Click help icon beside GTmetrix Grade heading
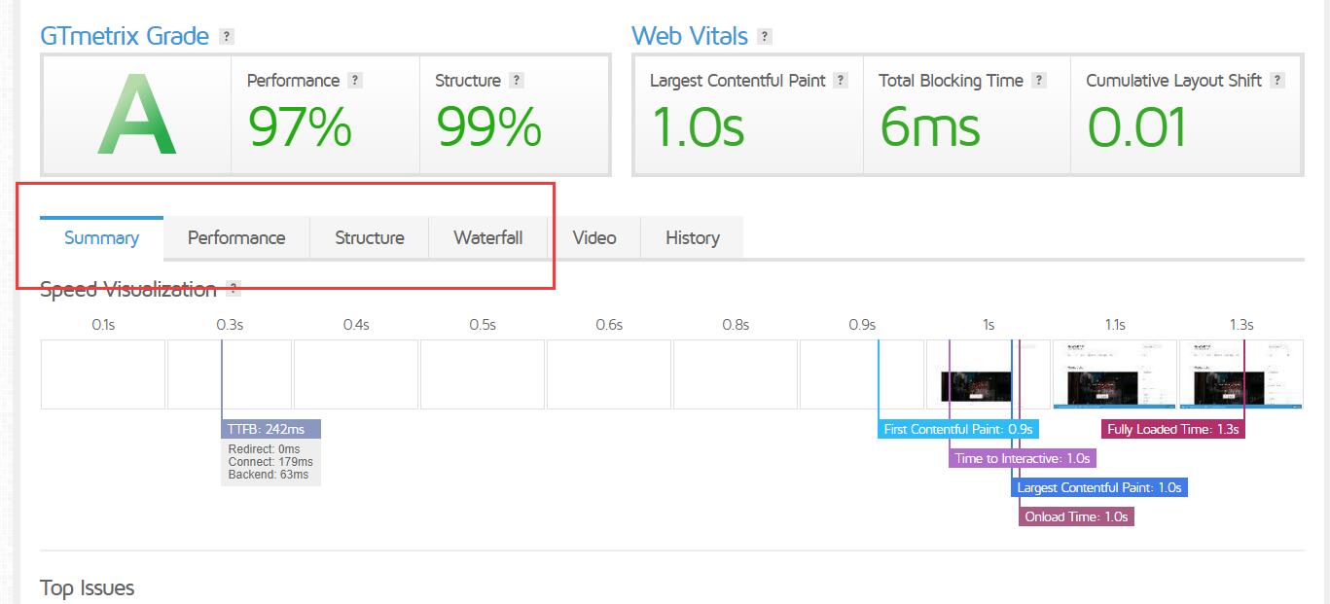The image size is (1330, 604). [x=227, y=37]
